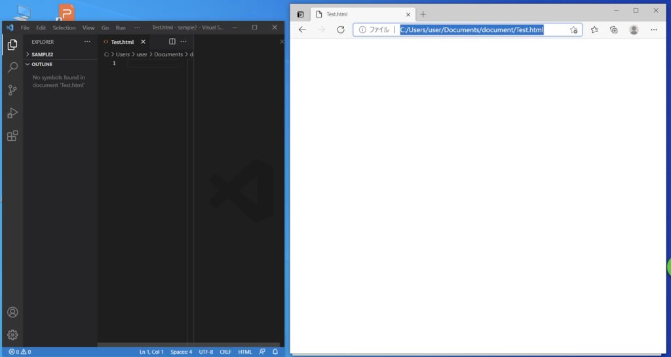
Task: Open Run and Debug view
Action: click(x=12, y=113)
